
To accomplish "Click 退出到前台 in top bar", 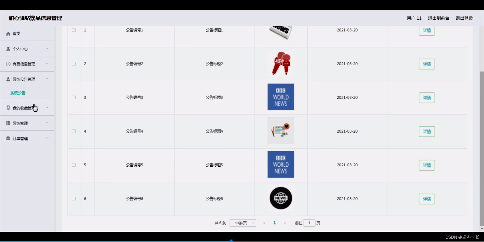I will [x=438, y=18].
